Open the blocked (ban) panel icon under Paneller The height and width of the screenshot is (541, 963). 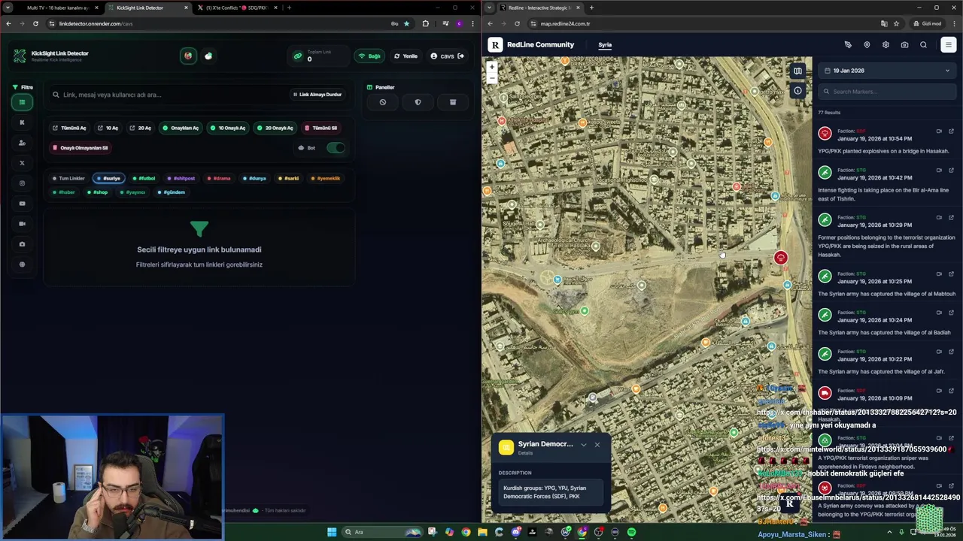click(x=383, y=102)
